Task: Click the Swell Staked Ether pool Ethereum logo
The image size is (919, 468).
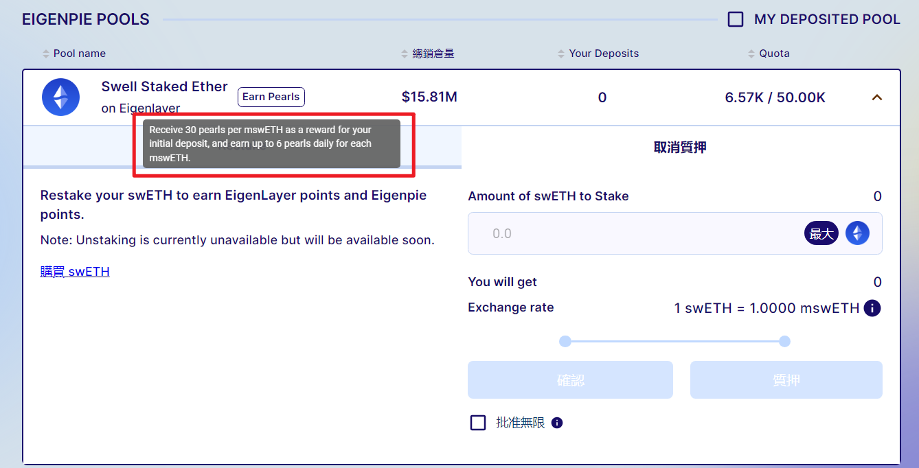Action: [61, 97]
